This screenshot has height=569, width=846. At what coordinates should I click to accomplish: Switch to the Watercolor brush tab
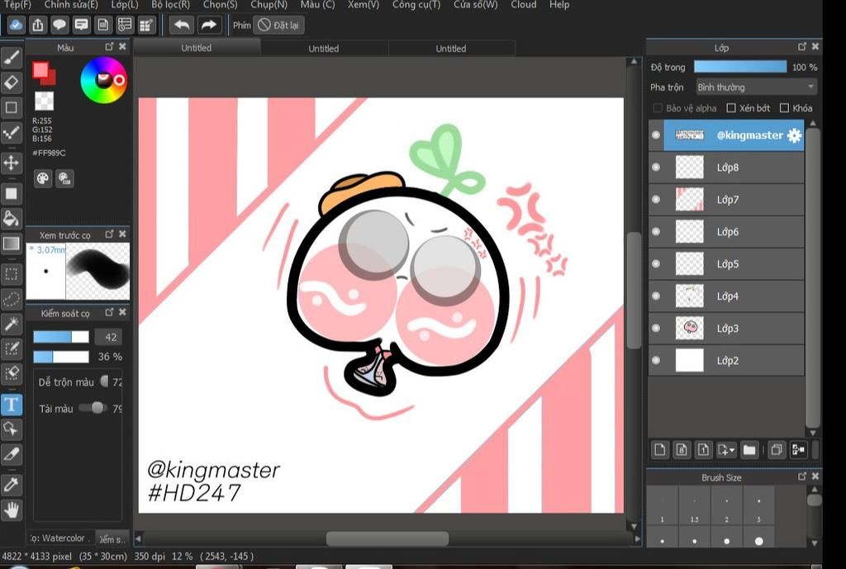59,538
